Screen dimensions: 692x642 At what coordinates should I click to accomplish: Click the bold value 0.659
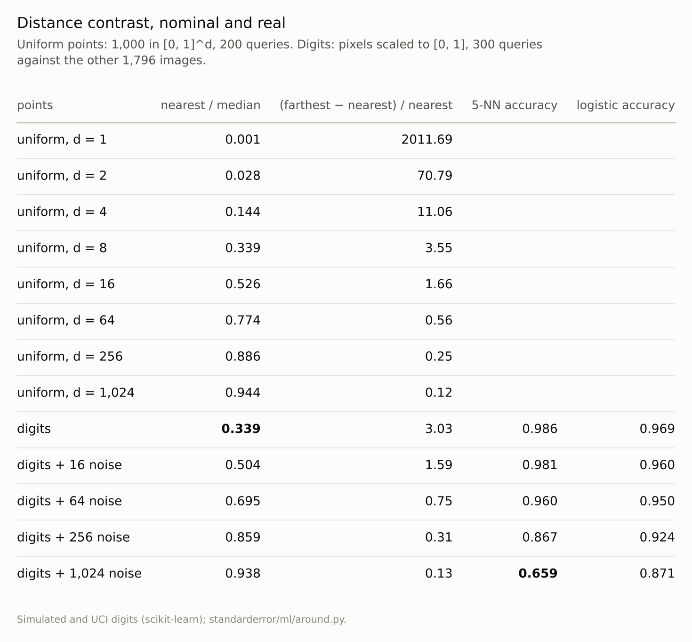point(538,574)
